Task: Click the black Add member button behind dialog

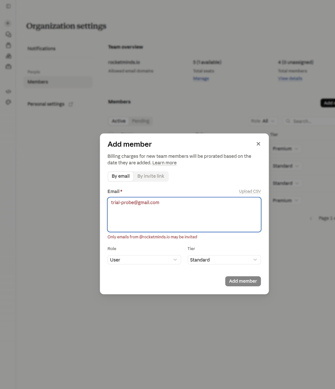Action: point(328,103)
